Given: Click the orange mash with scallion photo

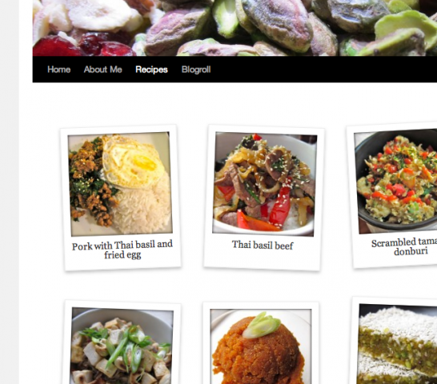Looking at the screenshot, I should tap(261, 346).
